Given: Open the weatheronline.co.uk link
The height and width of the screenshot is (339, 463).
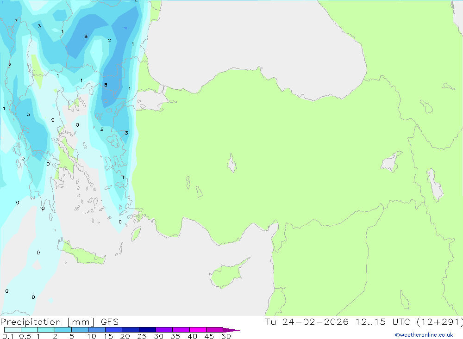Looking at the screenshot, I should (x=424, y=335).
